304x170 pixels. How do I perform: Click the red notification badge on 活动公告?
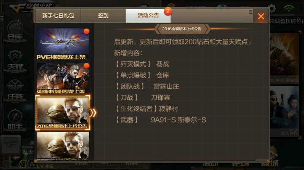tap(168, 11)
